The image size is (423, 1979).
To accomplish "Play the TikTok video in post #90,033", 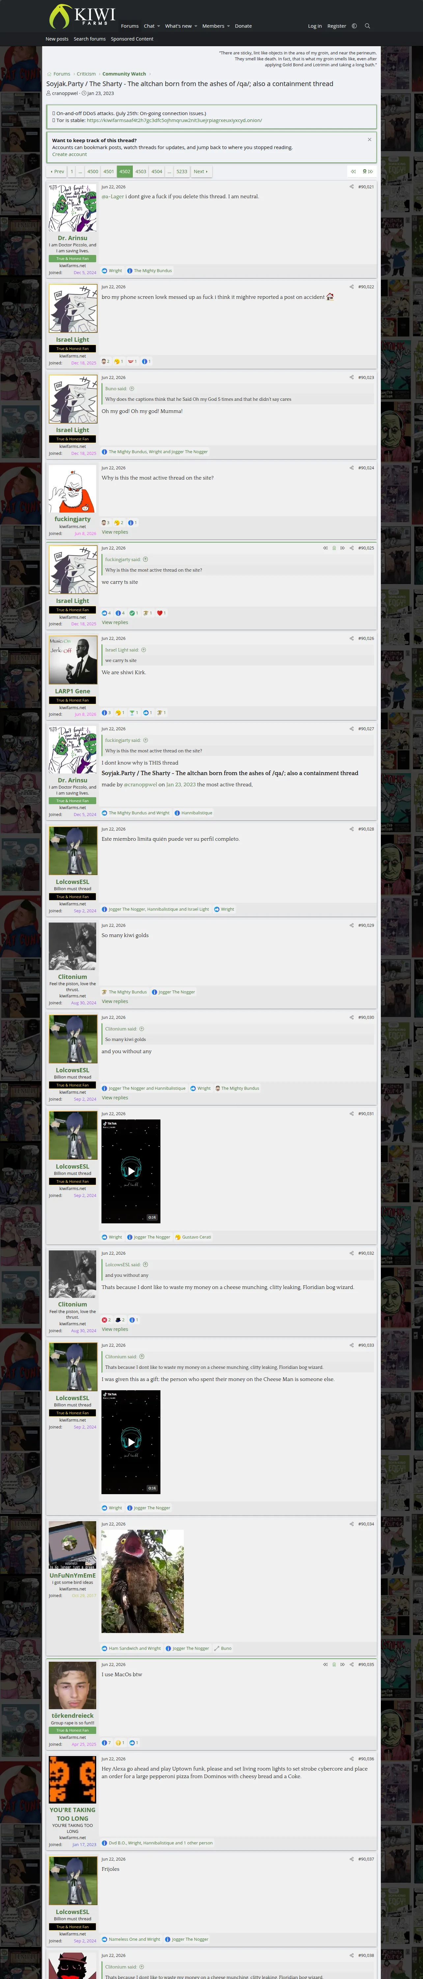I will coord(130,1442).
